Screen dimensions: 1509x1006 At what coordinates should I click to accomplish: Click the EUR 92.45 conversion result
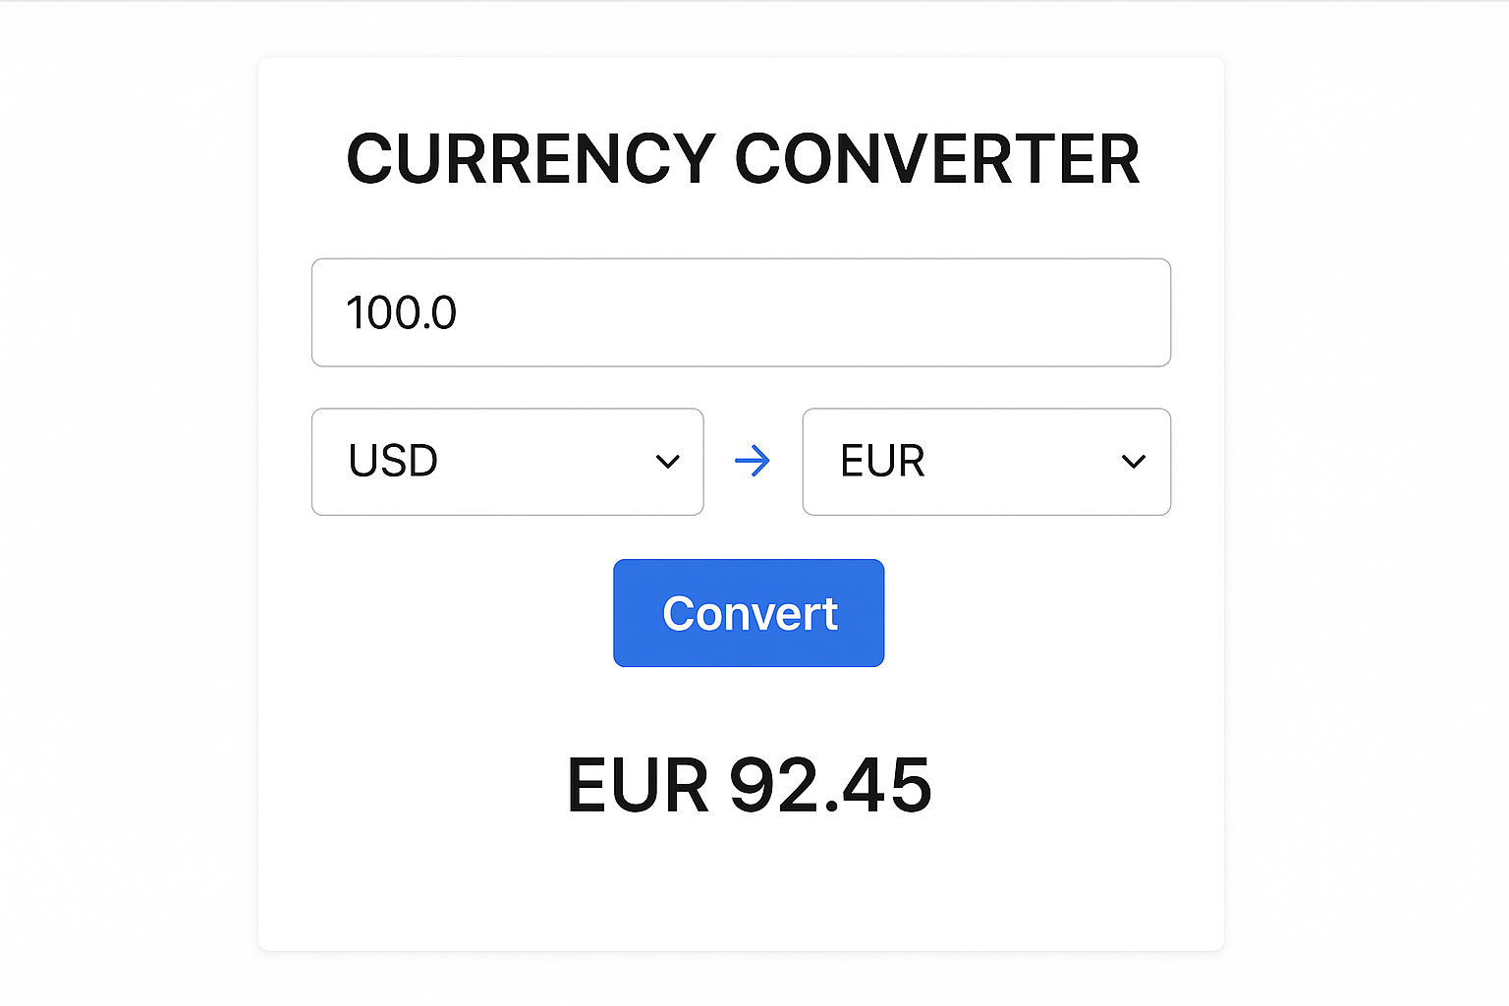click(x=749, y=785)
